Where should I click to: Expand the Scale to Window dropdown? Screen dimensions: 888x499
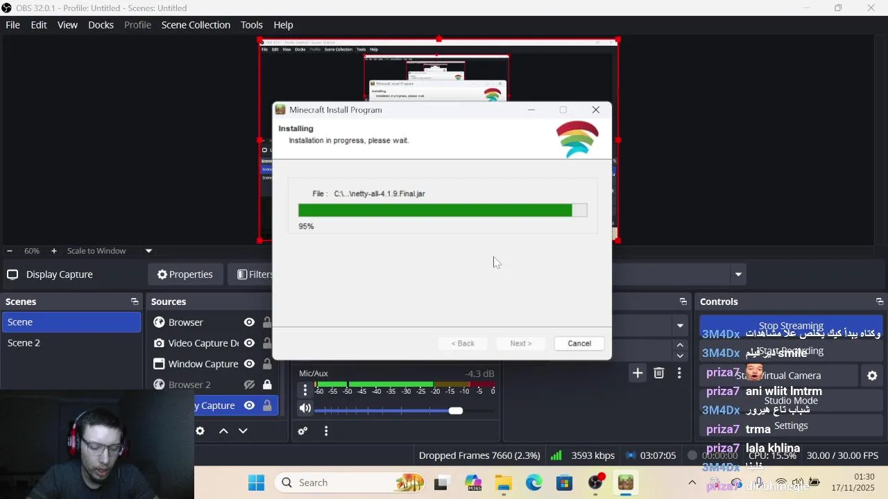(x=148, y=251)
